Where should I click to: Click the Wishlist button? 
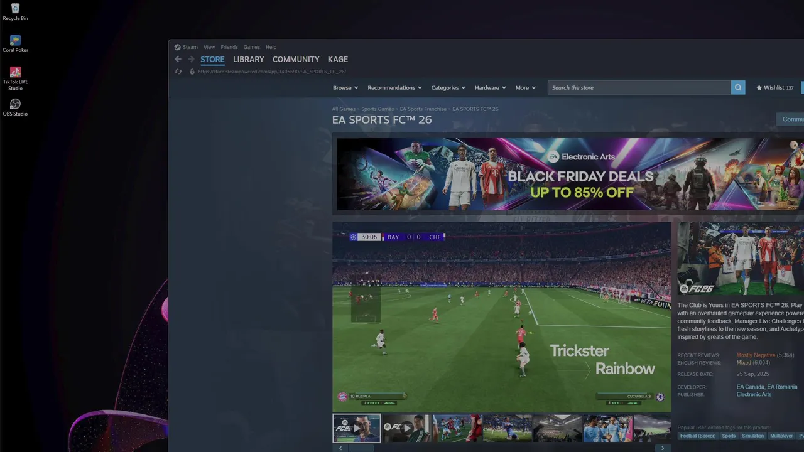[x=774, y=88]
